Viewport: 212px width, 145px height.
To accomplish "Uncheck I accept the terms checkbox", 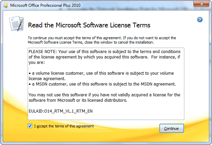I will 30,126.
